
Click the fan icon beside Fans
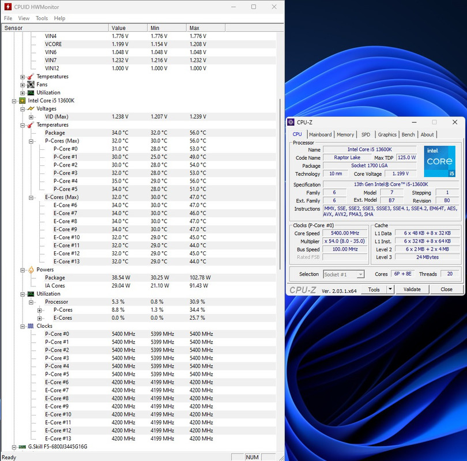[31, 85]
